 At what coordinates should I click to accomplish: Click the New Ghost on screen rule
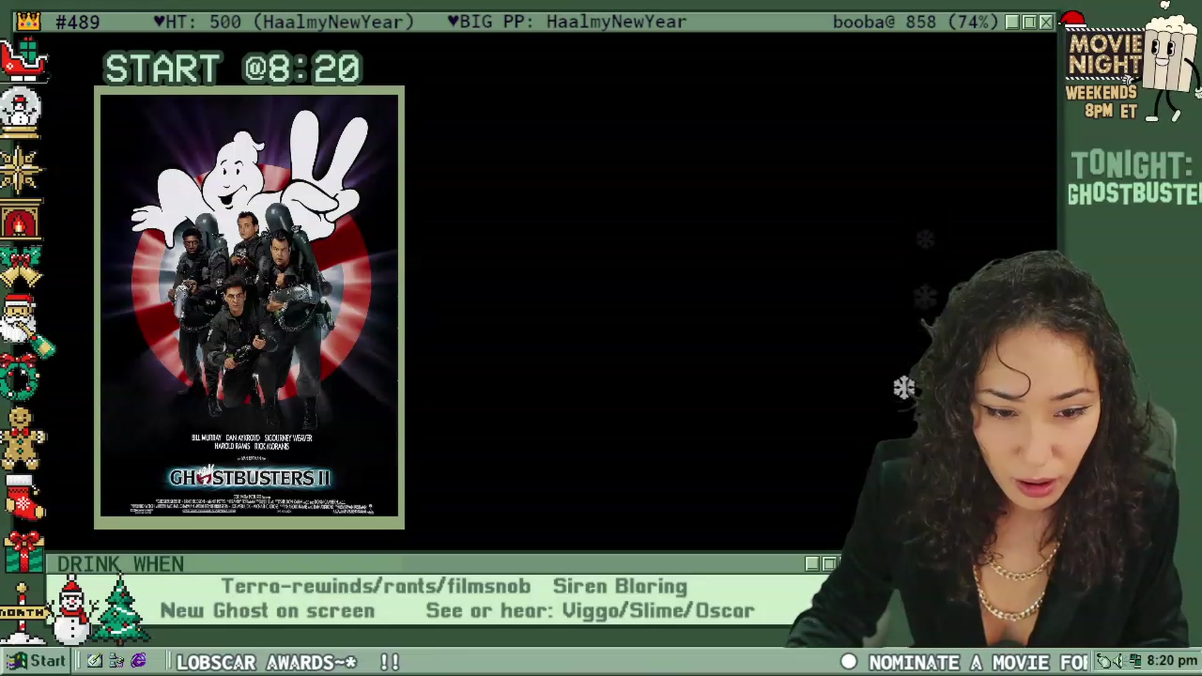267,611
